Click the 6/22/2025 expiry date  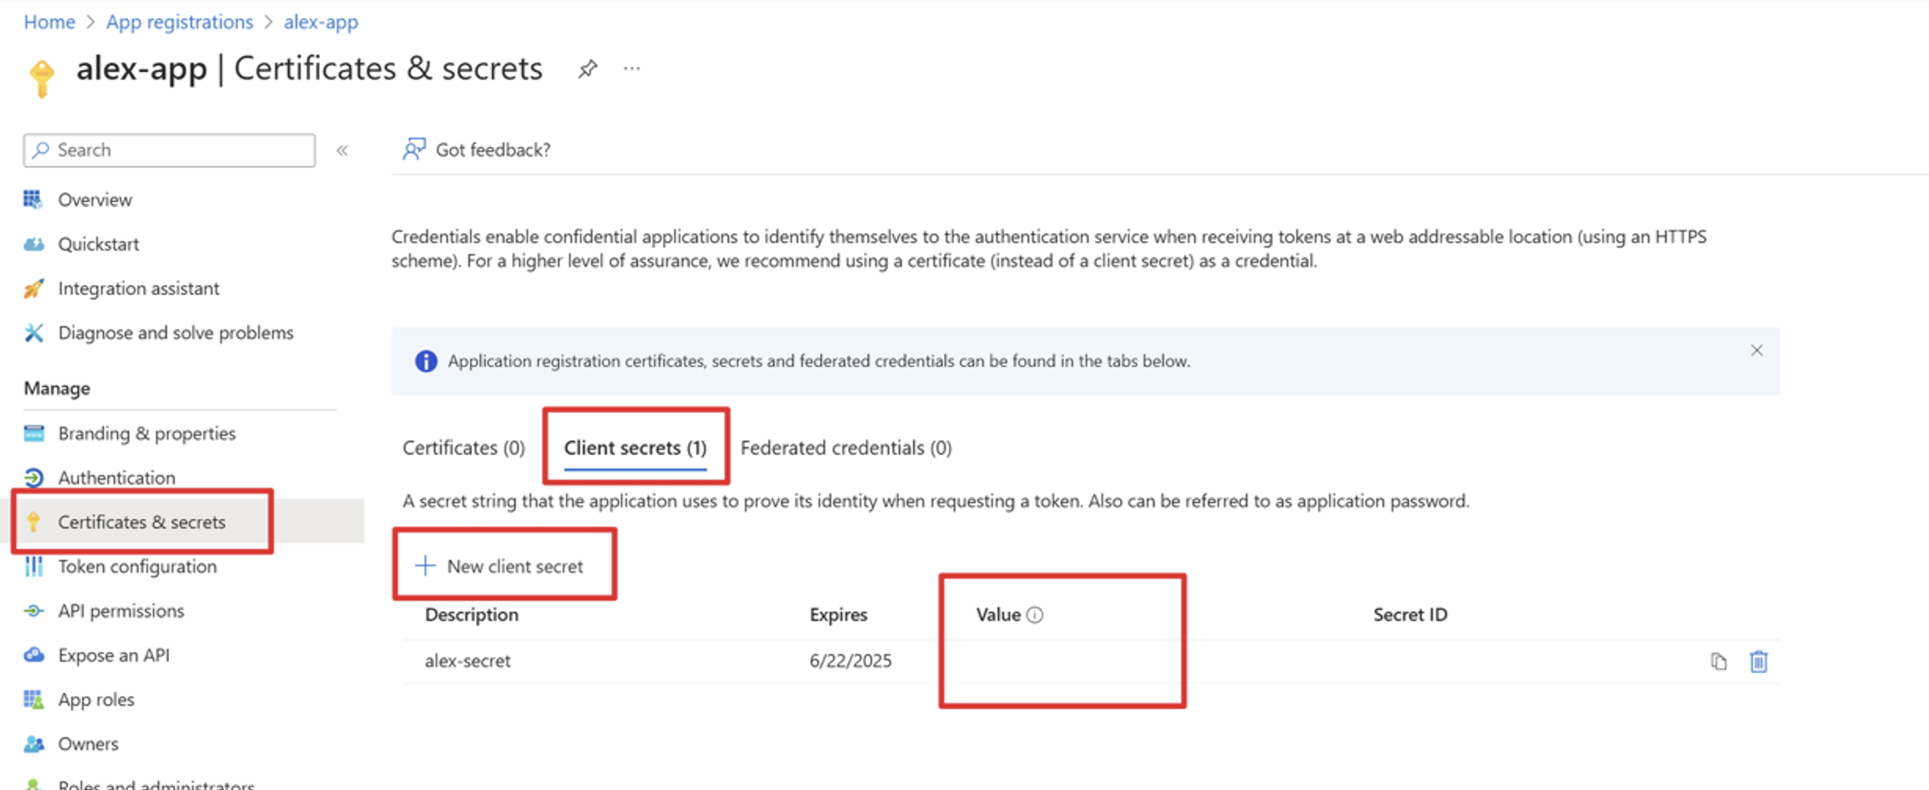850,660
